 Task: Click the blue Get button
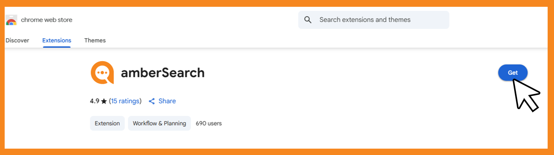[513, 73]
